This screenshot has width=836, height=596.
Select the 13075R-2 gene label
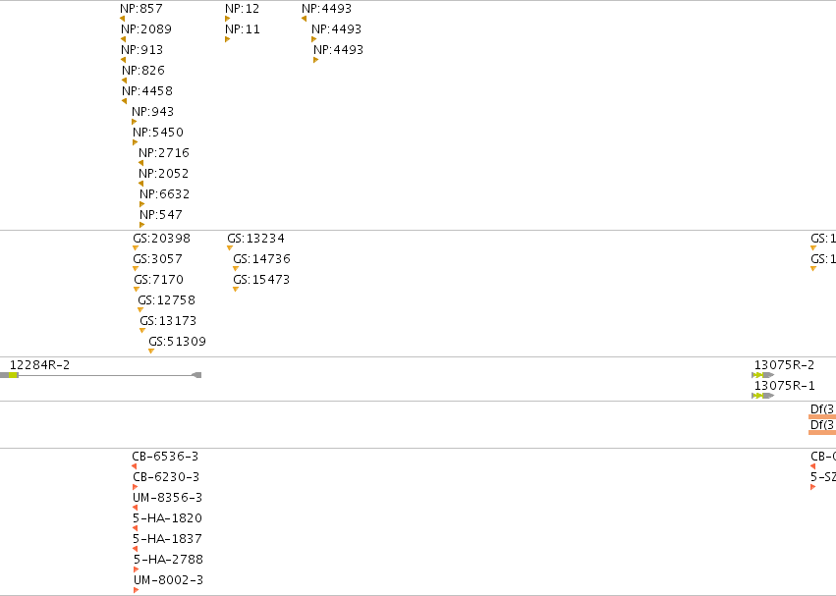click(x=784, y=364)
